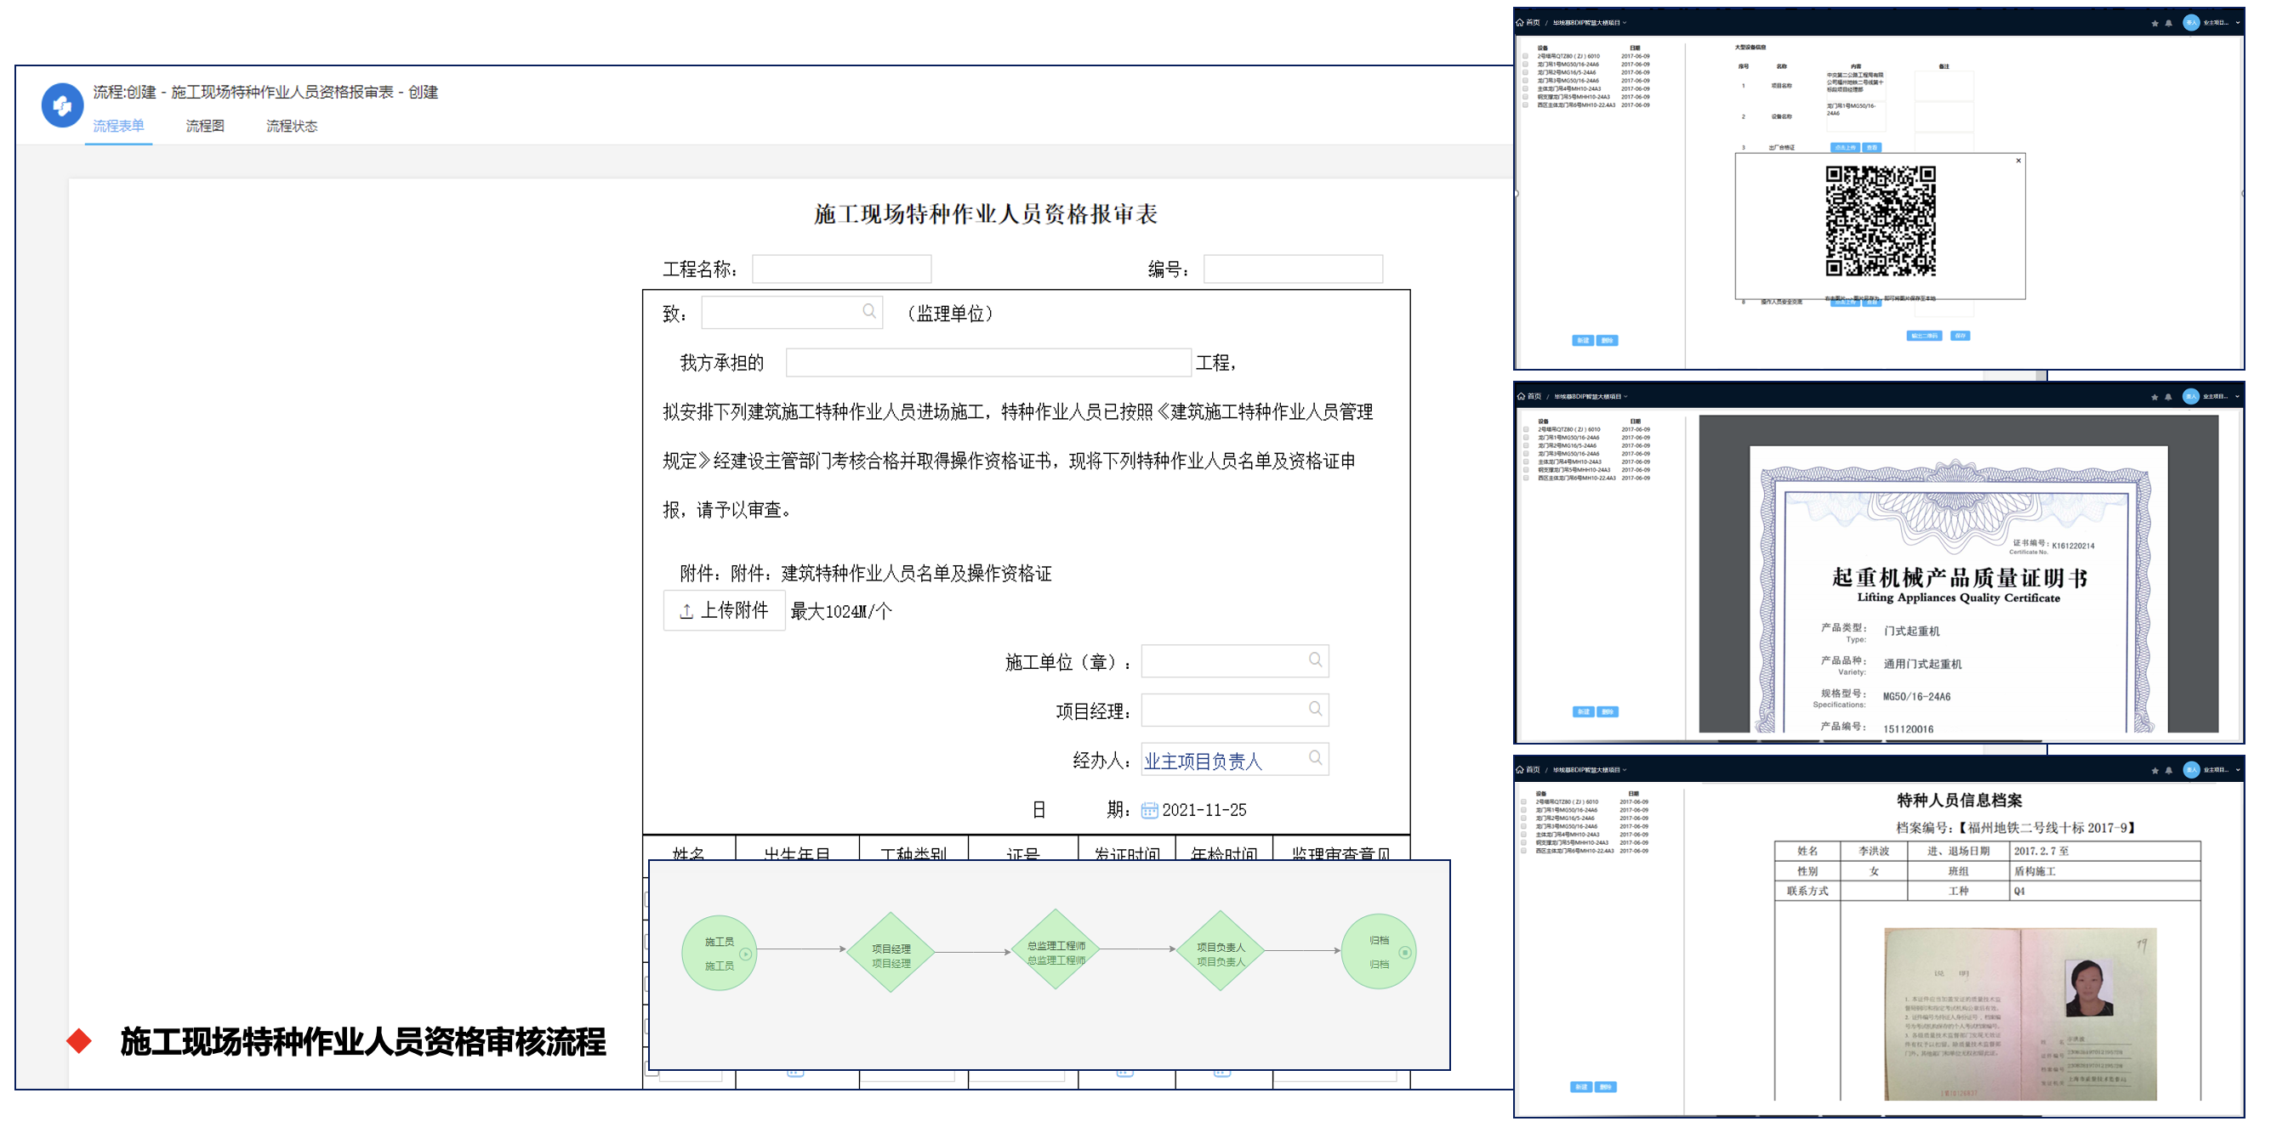Click 新建 button in QR code window
The image size is (2288, 1127).
click(x=1582, y=340)
